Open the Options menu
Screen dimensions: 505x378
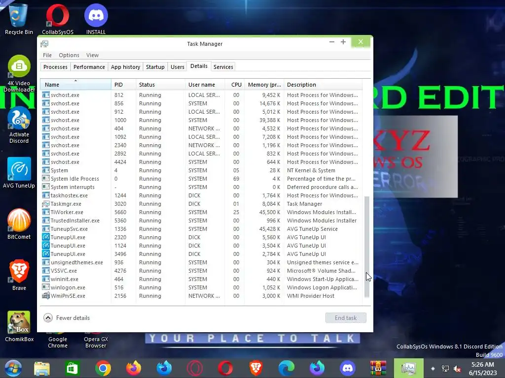pyautogui.click(x=69, y=55)
